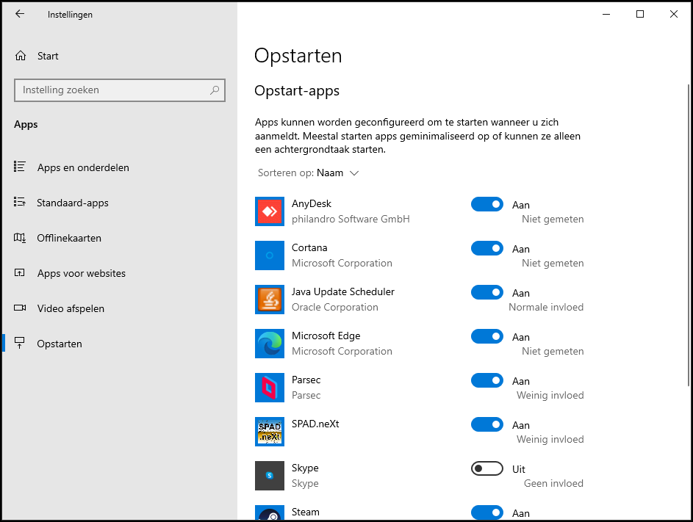Click the Steam app icon
Screen dimensions: 693x522
pyautogui.click(x=270, y=512)
